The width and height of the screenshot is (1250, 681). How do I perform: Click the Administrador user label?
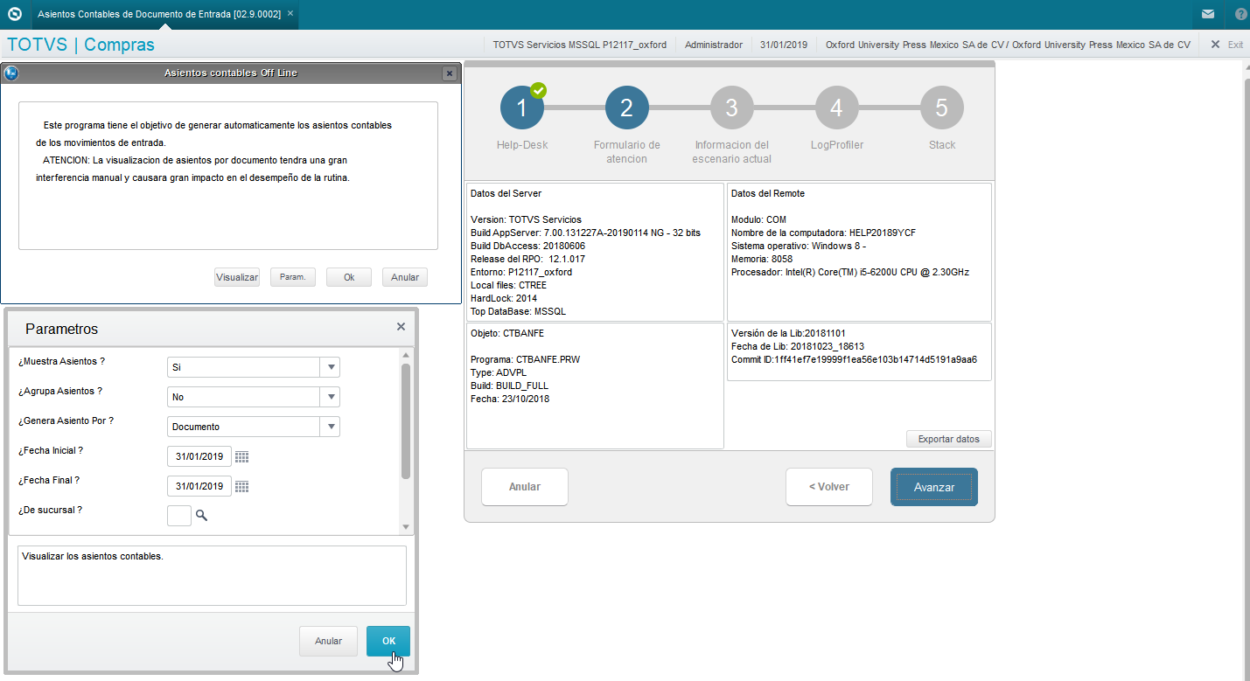714,45
